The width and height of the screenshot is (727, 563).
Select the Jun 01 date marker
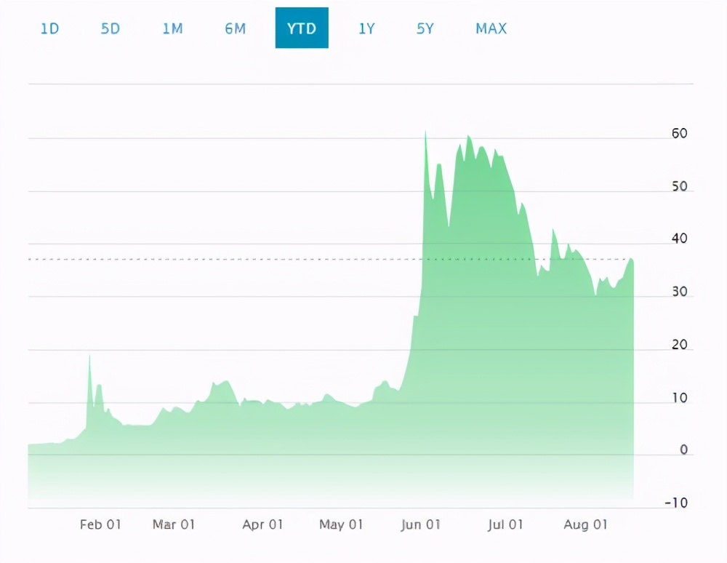[x=420, y=524]
